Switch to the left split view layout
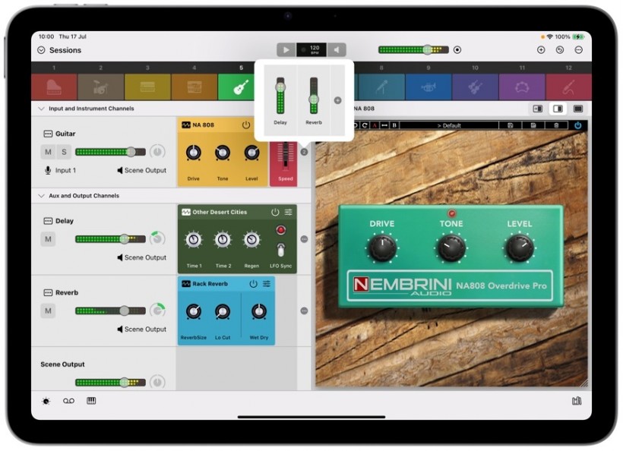Image resolution: width=623 pixels, height=451 pixels. pyautogui.click(x=538, y=109)
